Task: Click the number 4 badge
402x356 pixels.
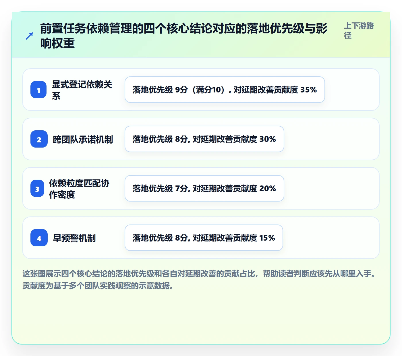Action: (39, 238)
